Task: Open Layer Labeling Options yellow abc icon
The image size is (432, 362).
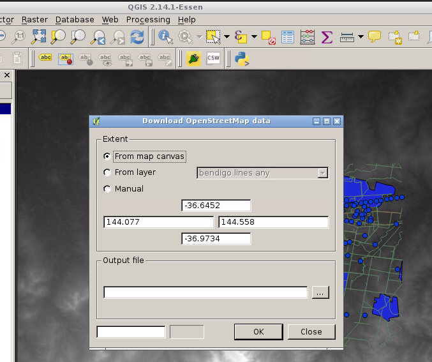Action: [45, 58]
